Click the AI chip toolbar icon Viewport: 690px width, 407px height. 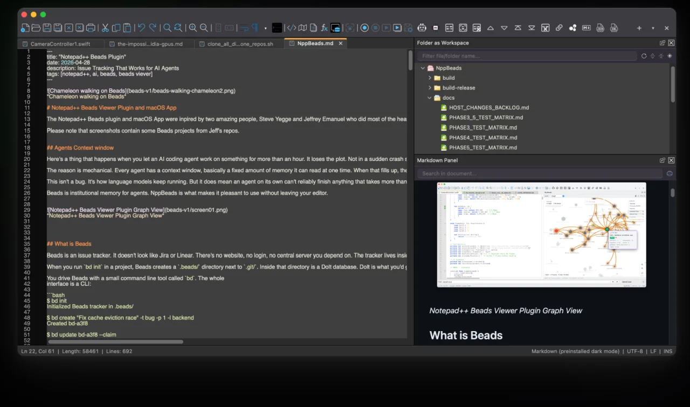(436, 28)
